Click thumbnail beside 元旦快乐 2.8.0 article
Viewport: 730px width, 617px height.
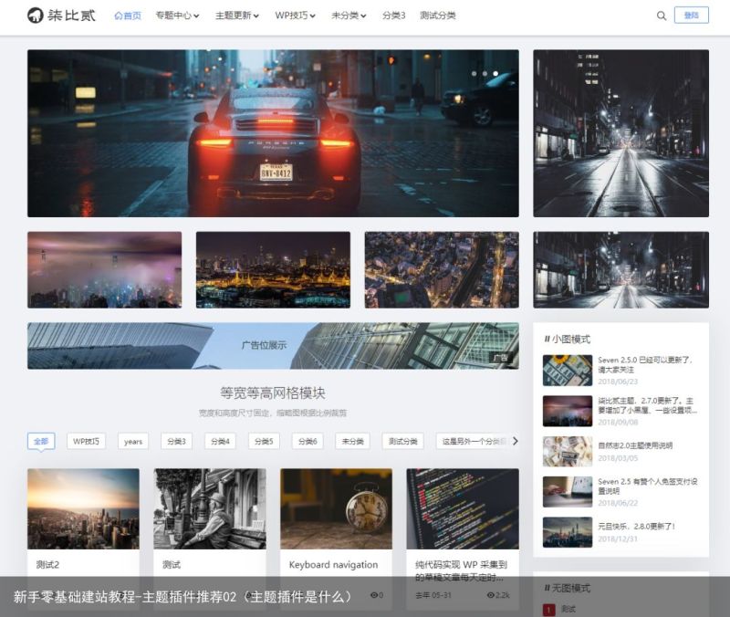pyautogui.click(x=568, y=532)
